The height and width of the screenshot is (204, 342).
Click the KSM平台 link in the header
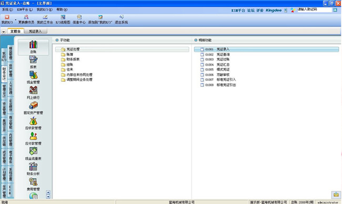(x=238, y=10)
